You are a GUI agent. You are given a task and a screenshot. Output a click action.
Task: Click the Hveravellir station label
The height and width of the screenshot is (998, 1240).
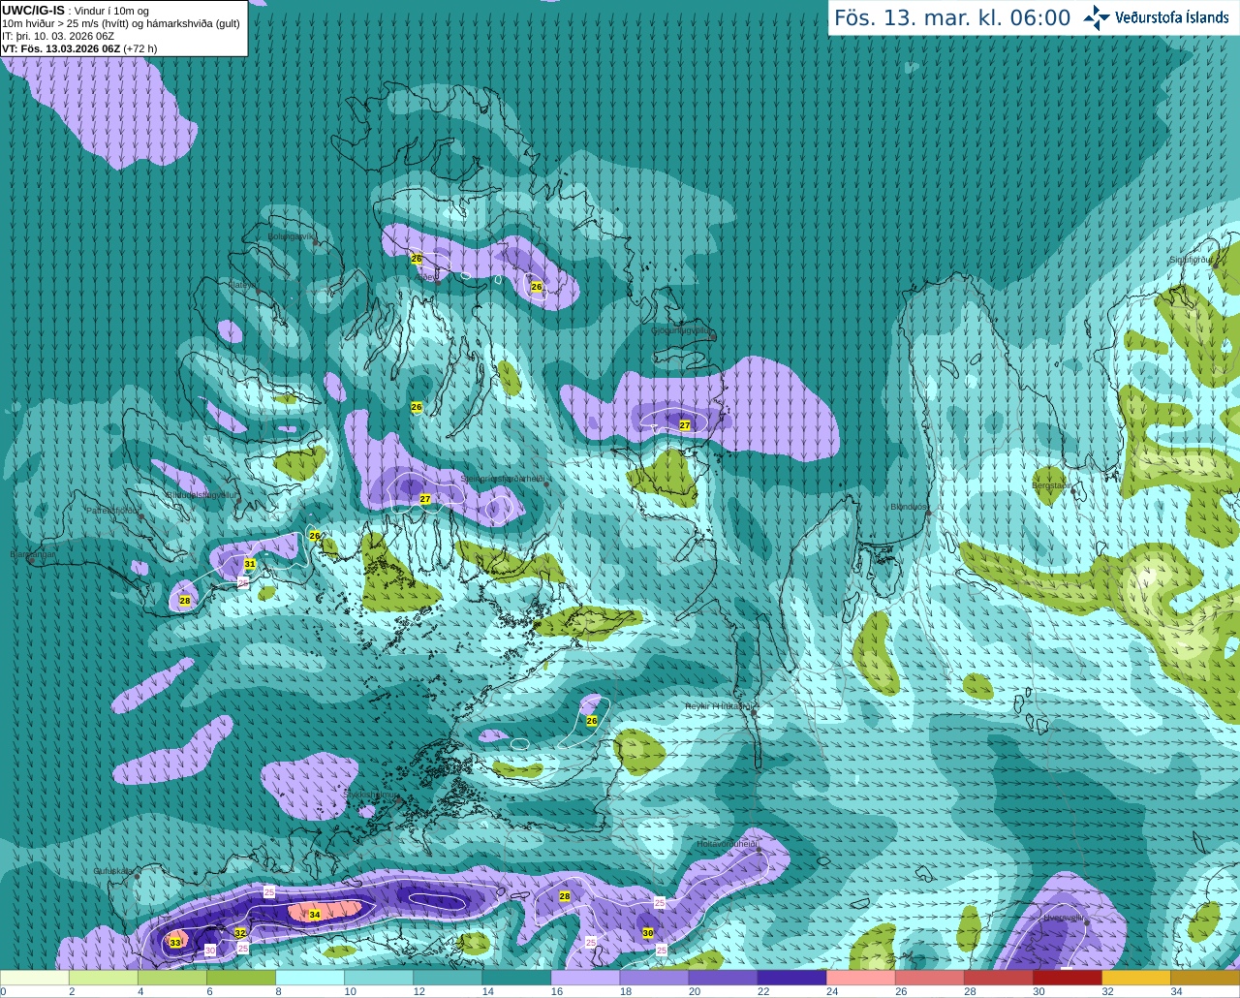pos(1065,918)
